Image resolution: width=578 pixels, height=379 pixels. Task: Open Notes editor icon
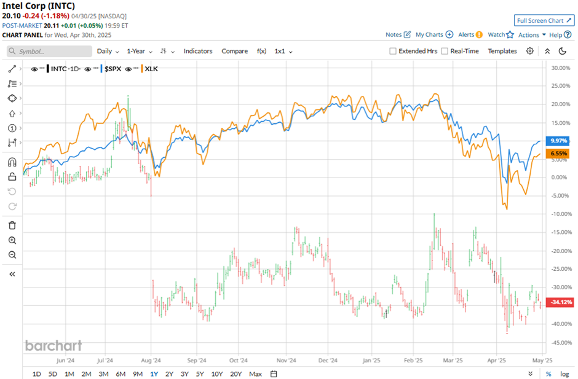coord(407,34)
